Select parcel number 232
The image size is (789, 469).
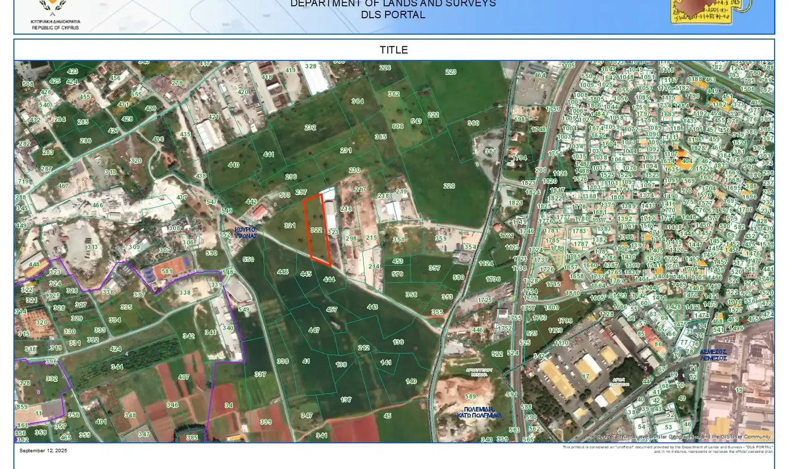click(310, 128)
